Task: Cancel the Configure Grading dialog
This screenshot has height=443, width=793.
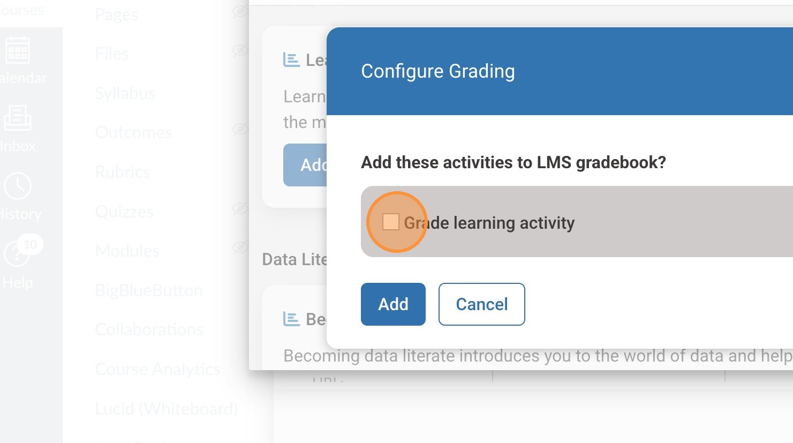Action: (x=481, y=304)
